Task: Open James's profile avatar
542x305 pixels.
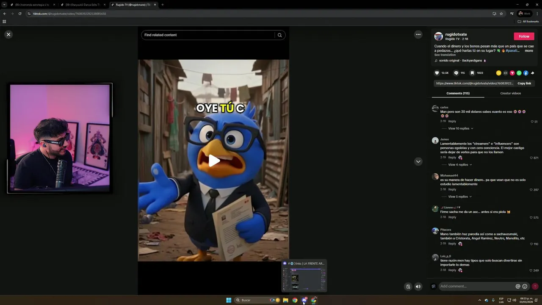Action: point(435,141)
